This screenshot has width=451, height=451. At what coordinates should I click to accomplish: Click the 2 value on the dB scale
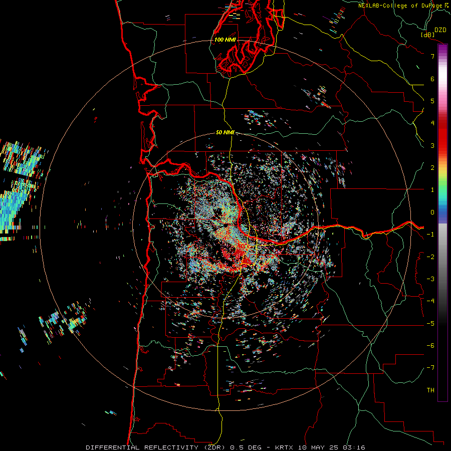click(432, 168)
